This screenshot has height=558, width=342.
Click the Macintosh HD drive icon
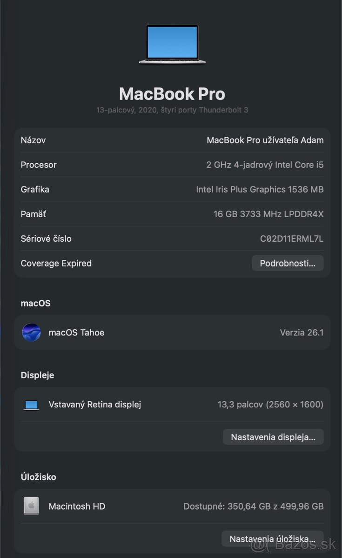point(31,506)
